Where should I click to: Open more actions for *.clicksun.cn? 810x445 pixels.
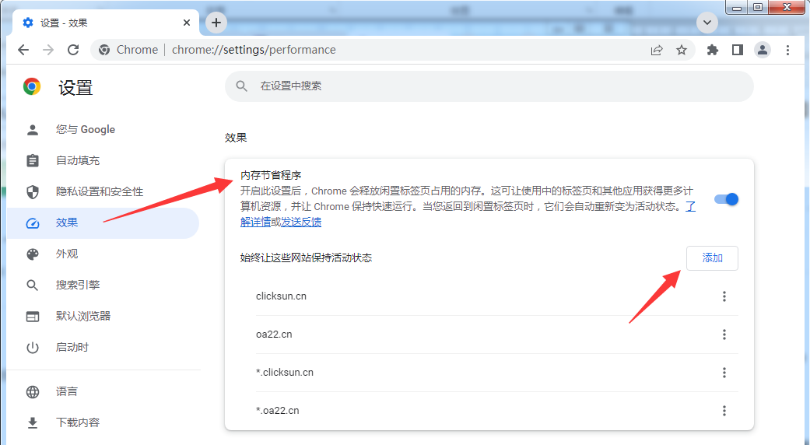pyautogui.click(x=724, y=373)
